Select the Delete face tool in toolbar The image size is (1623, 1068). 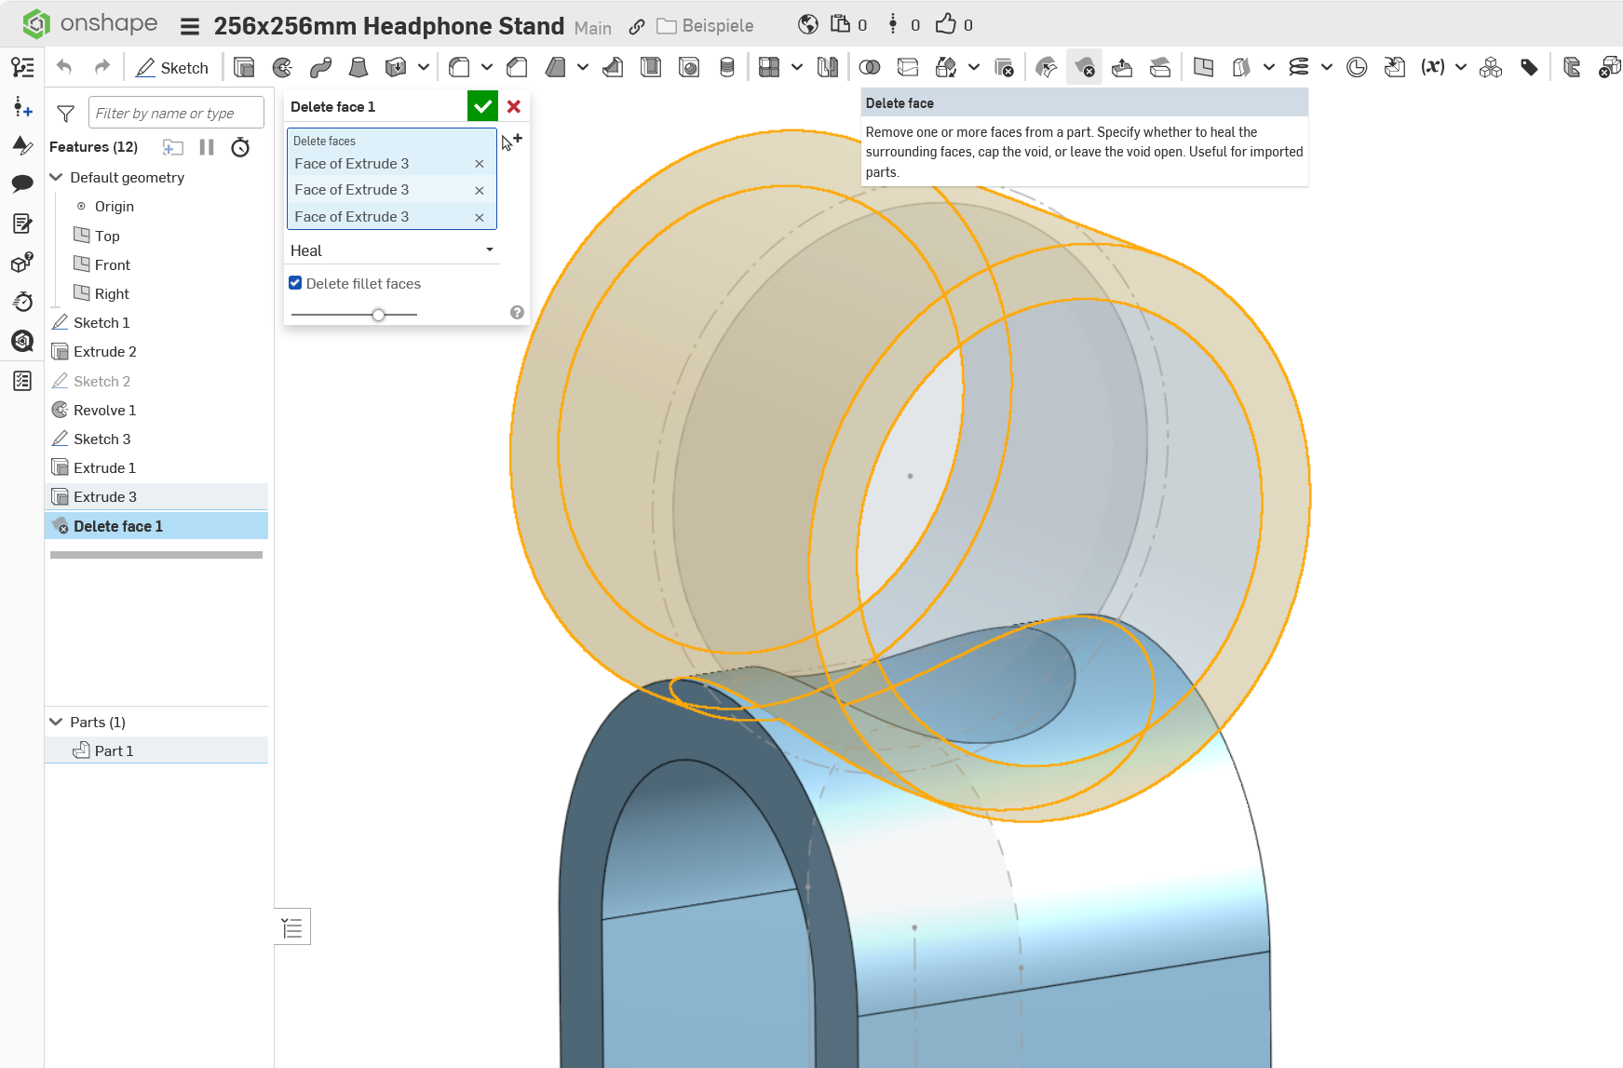(x=1084, y=67)
